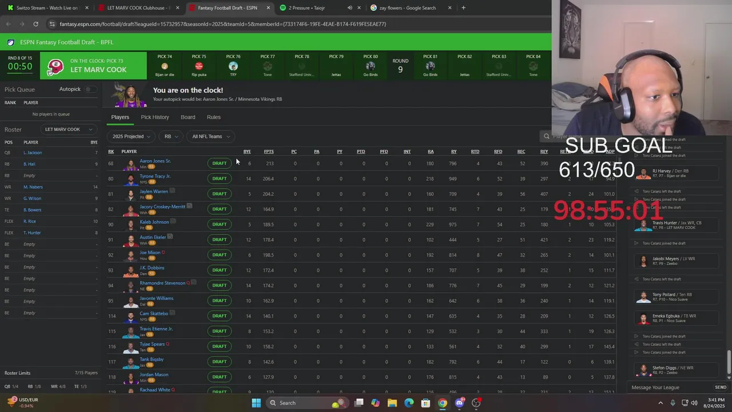Open Google Chrome from taskbar
The image size is (732, 412).
[x=443, y=403]
